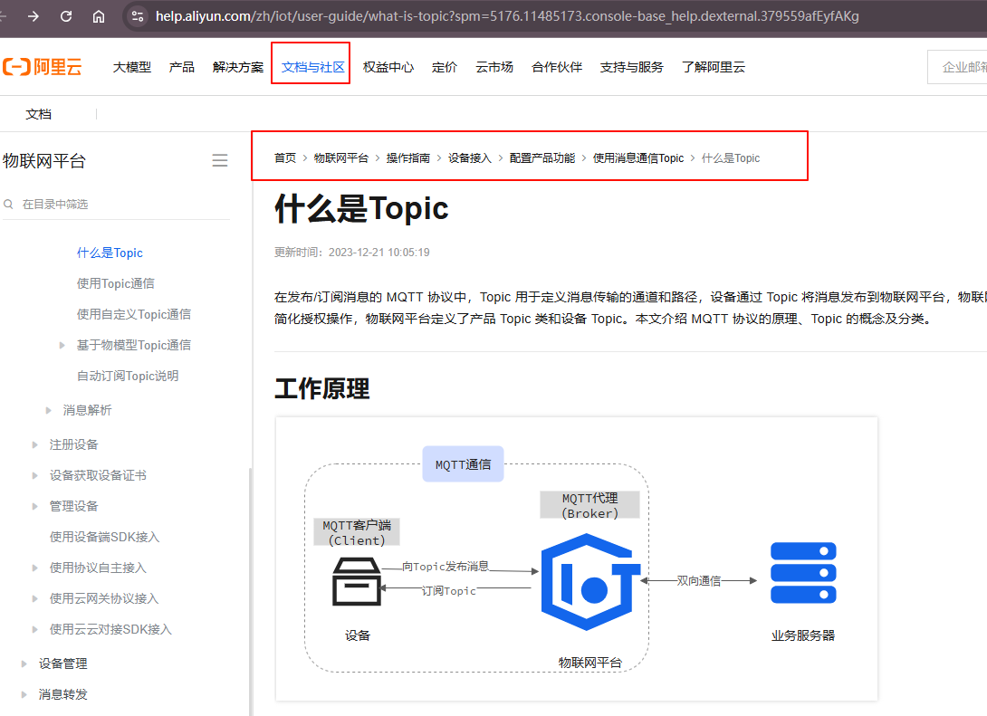Open 自动订阅Topic说明 in the sidebar
Image resolution: width=987 pixels, height=716 pixels.
(127, 376)
